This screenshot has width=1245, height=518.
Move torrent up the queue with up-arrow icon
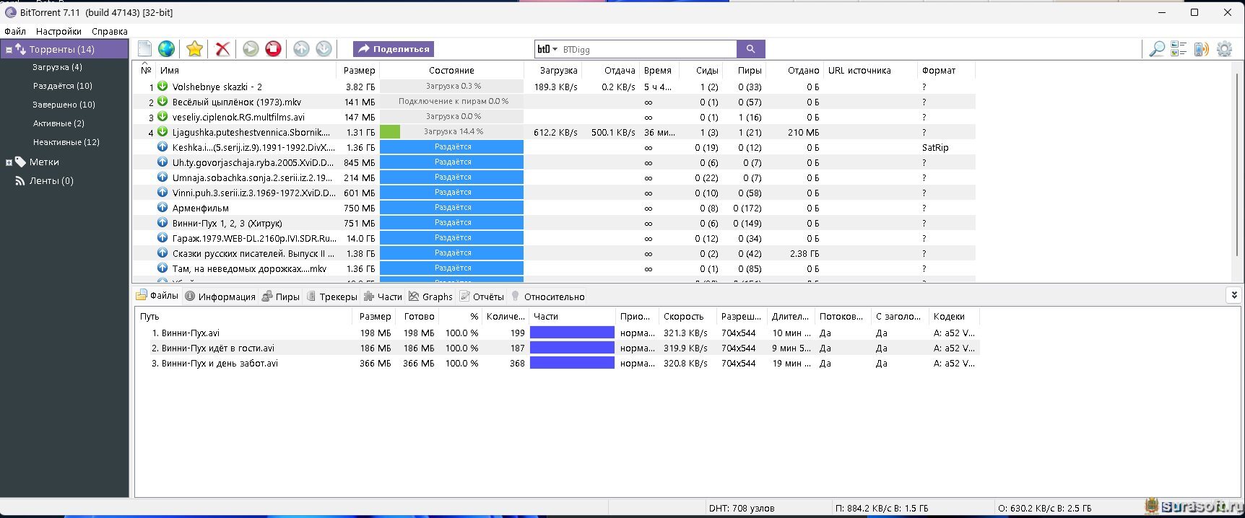[302, 49]
